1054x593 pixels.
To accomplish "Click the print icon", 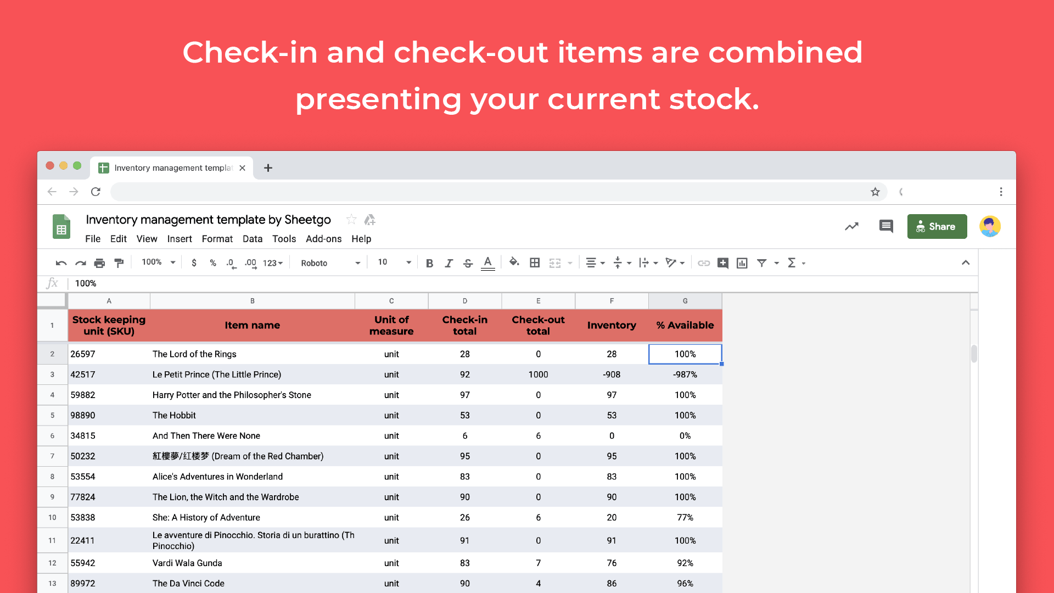I will (x=99, y=263).
